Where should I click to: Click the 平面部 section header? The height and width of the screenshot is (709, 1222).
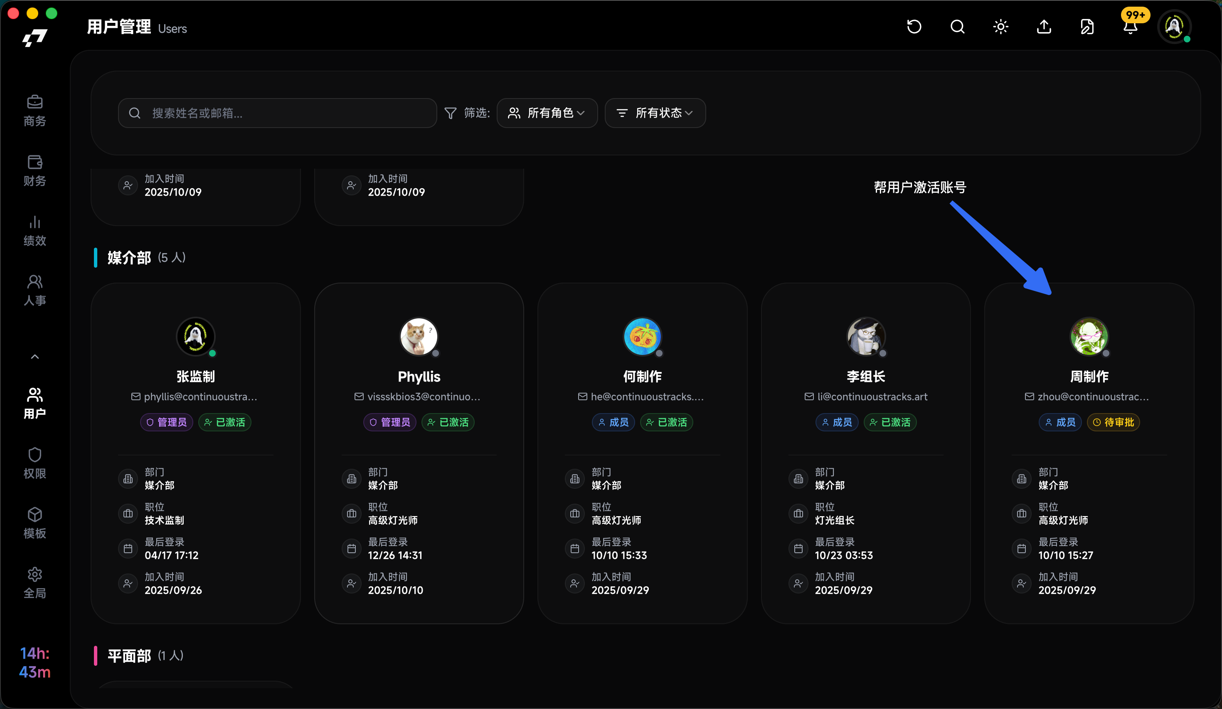[x=139, y=656]
